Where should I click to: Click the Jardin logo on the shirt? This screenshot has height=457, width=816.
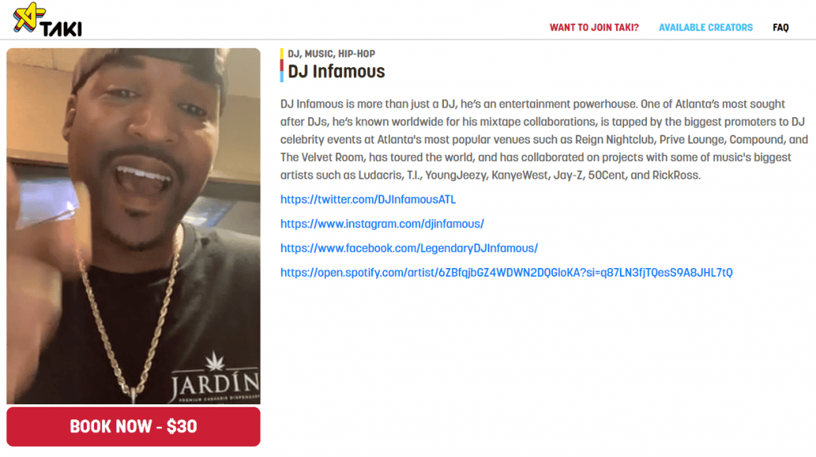point(215,379)
